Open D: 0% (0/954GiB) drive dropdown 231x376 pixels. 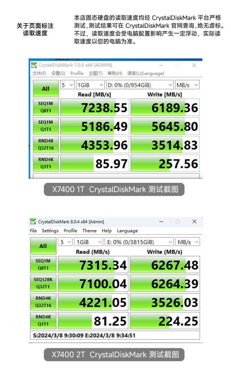(140, 85)
